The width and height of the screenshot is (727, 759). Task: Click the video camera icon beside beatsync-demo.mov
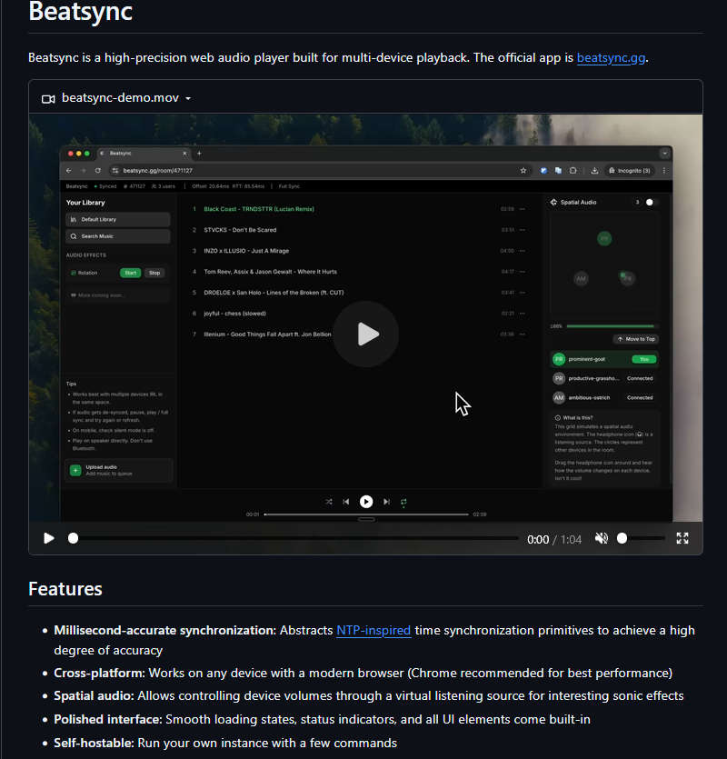tap(48, 99)
